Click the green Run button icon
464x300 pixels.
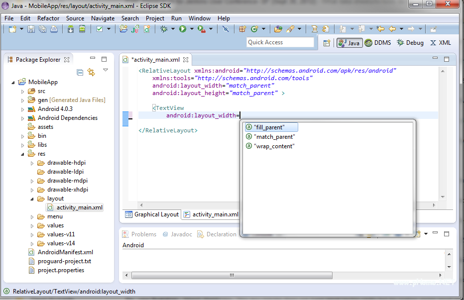(x=183, y=29)
